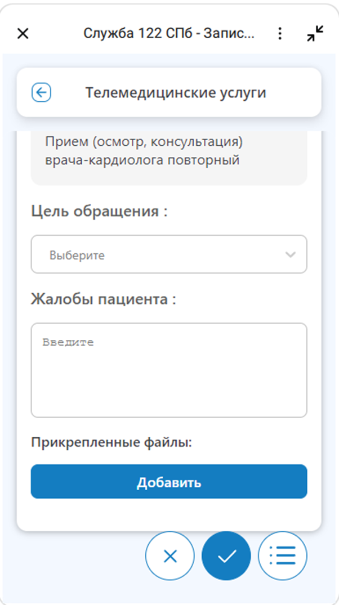Click the Введите placeholder text
The width and height of the screenshot is (339, 605).
click(x=68, y=342)
